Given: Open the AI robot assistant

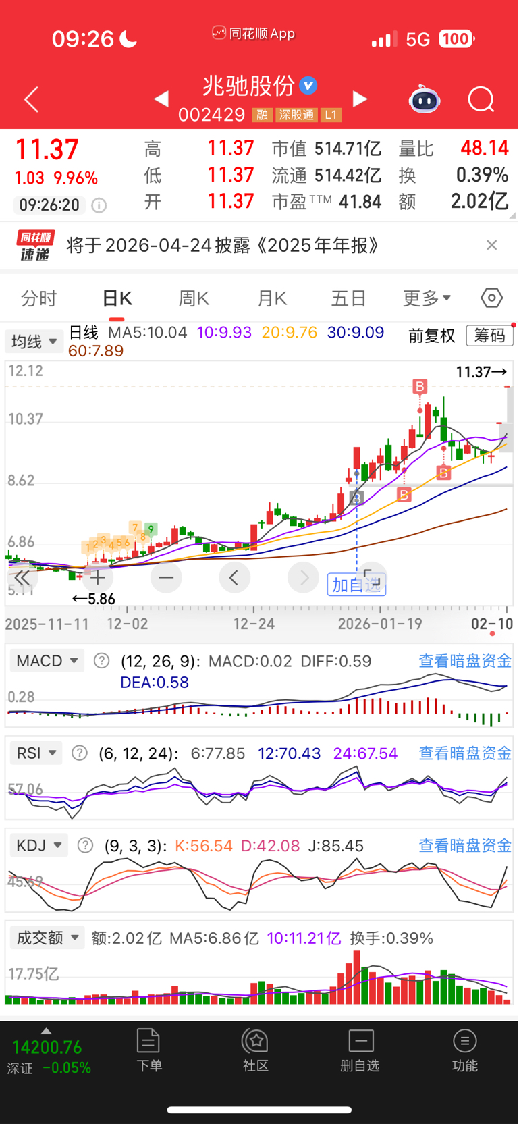Looking at the screenshot, I should coord(425,100).
